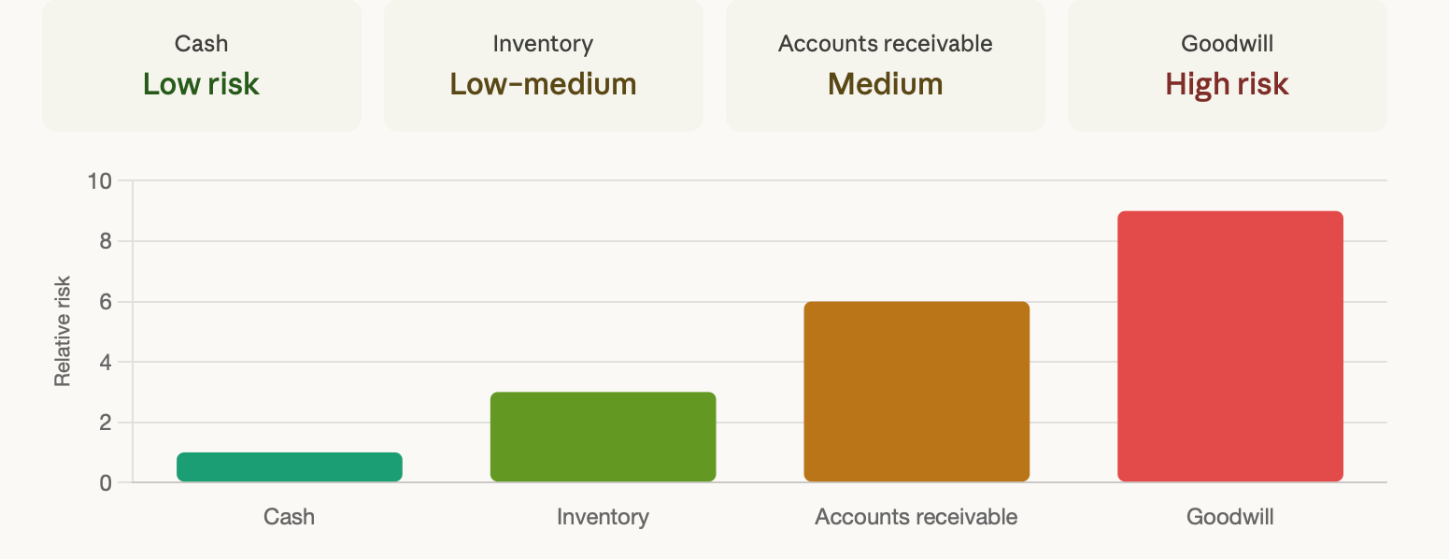Select the Inventory Low-medium card
This screenshot has height=559, width=1449.
point(543,65)
